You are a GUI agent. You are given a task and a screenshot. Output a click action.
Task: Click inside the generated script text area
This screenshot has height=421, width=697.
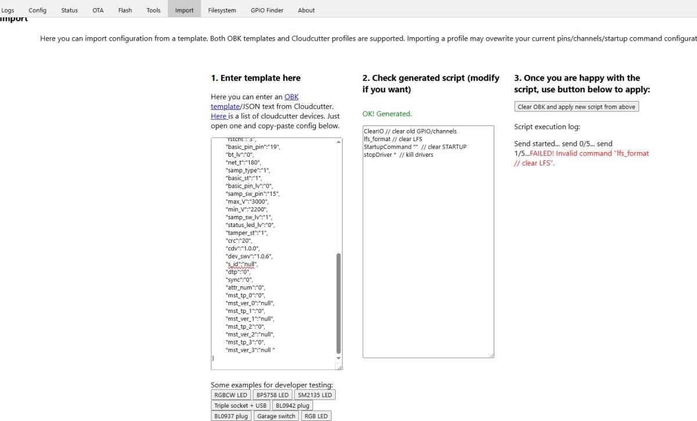click(x=429, y=242)
